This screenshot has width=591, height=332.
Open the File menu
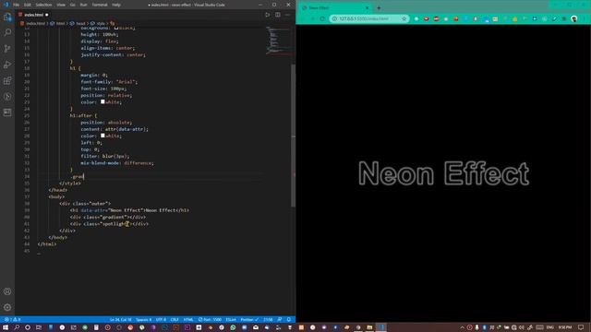(17, 5)
